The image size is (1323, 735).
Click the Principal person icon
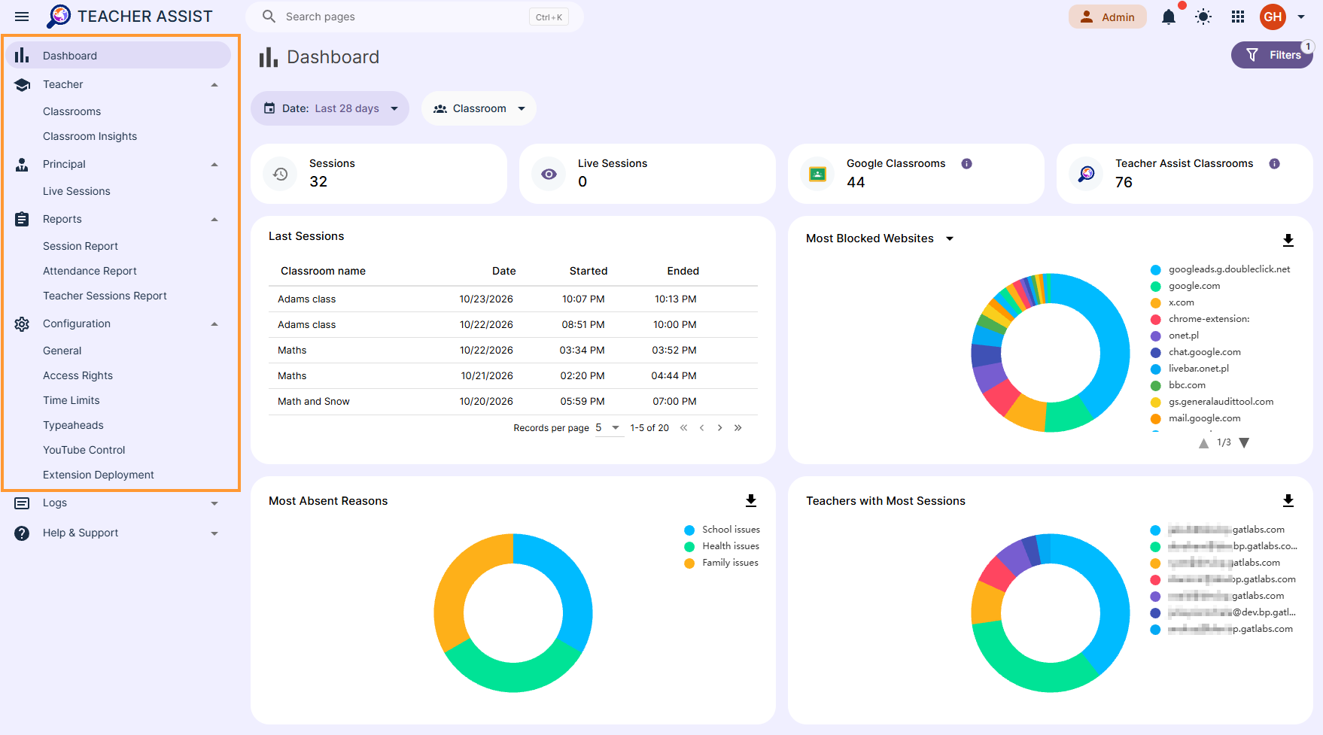[22, 165]
